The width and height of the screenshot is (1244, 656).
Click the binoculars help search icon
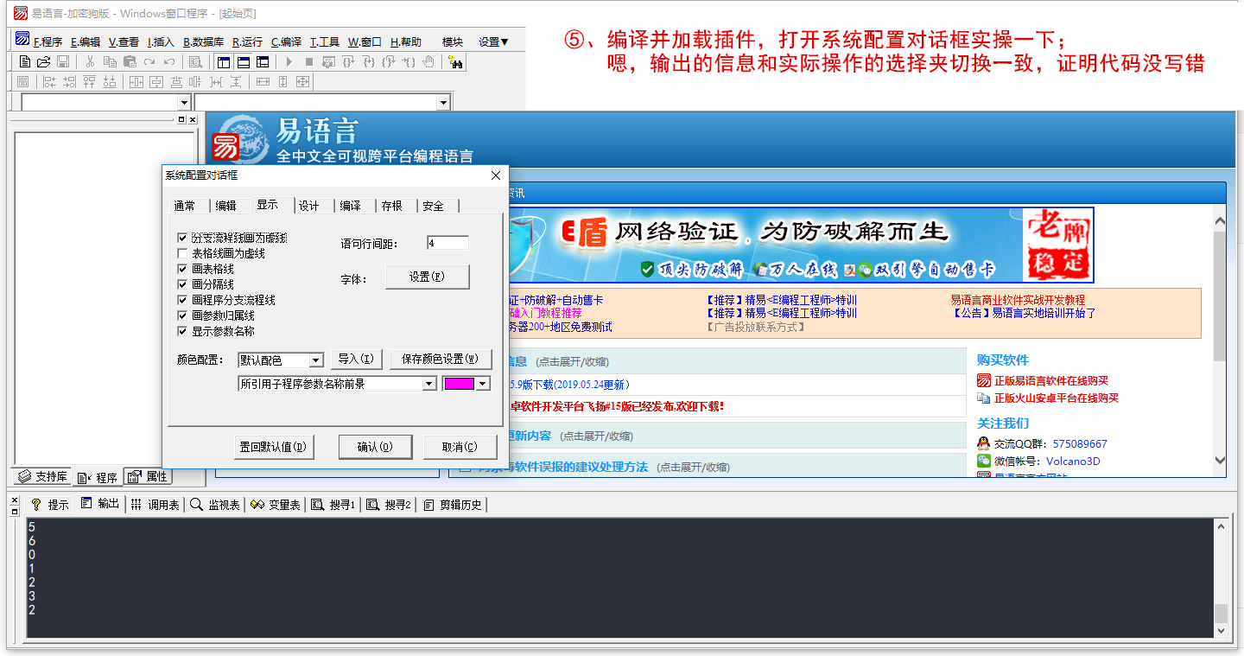(455, 61)
